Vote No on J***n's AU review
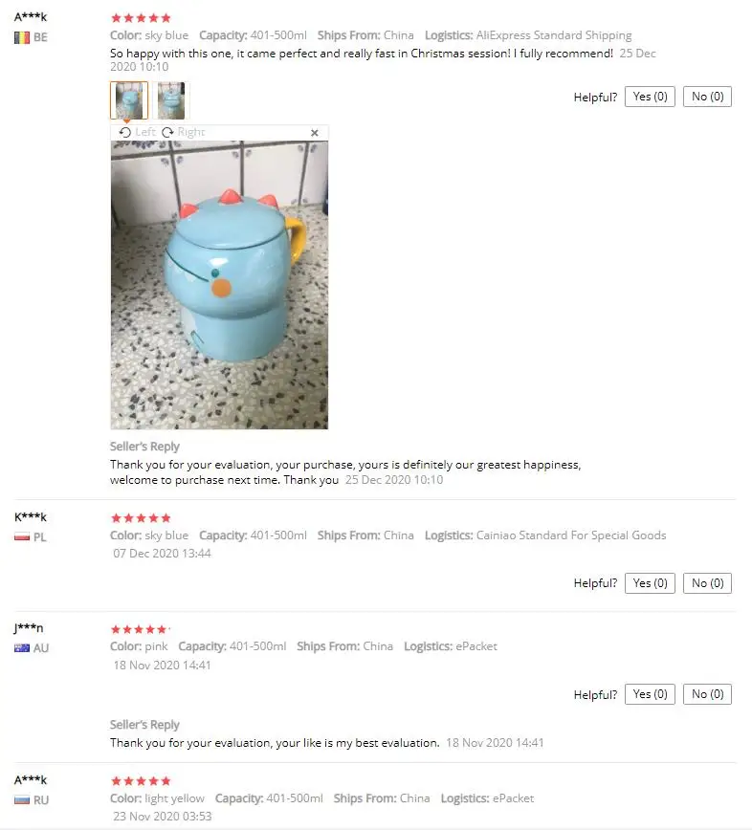This screenshot has width=752, height=830. (x=707, y=694)
